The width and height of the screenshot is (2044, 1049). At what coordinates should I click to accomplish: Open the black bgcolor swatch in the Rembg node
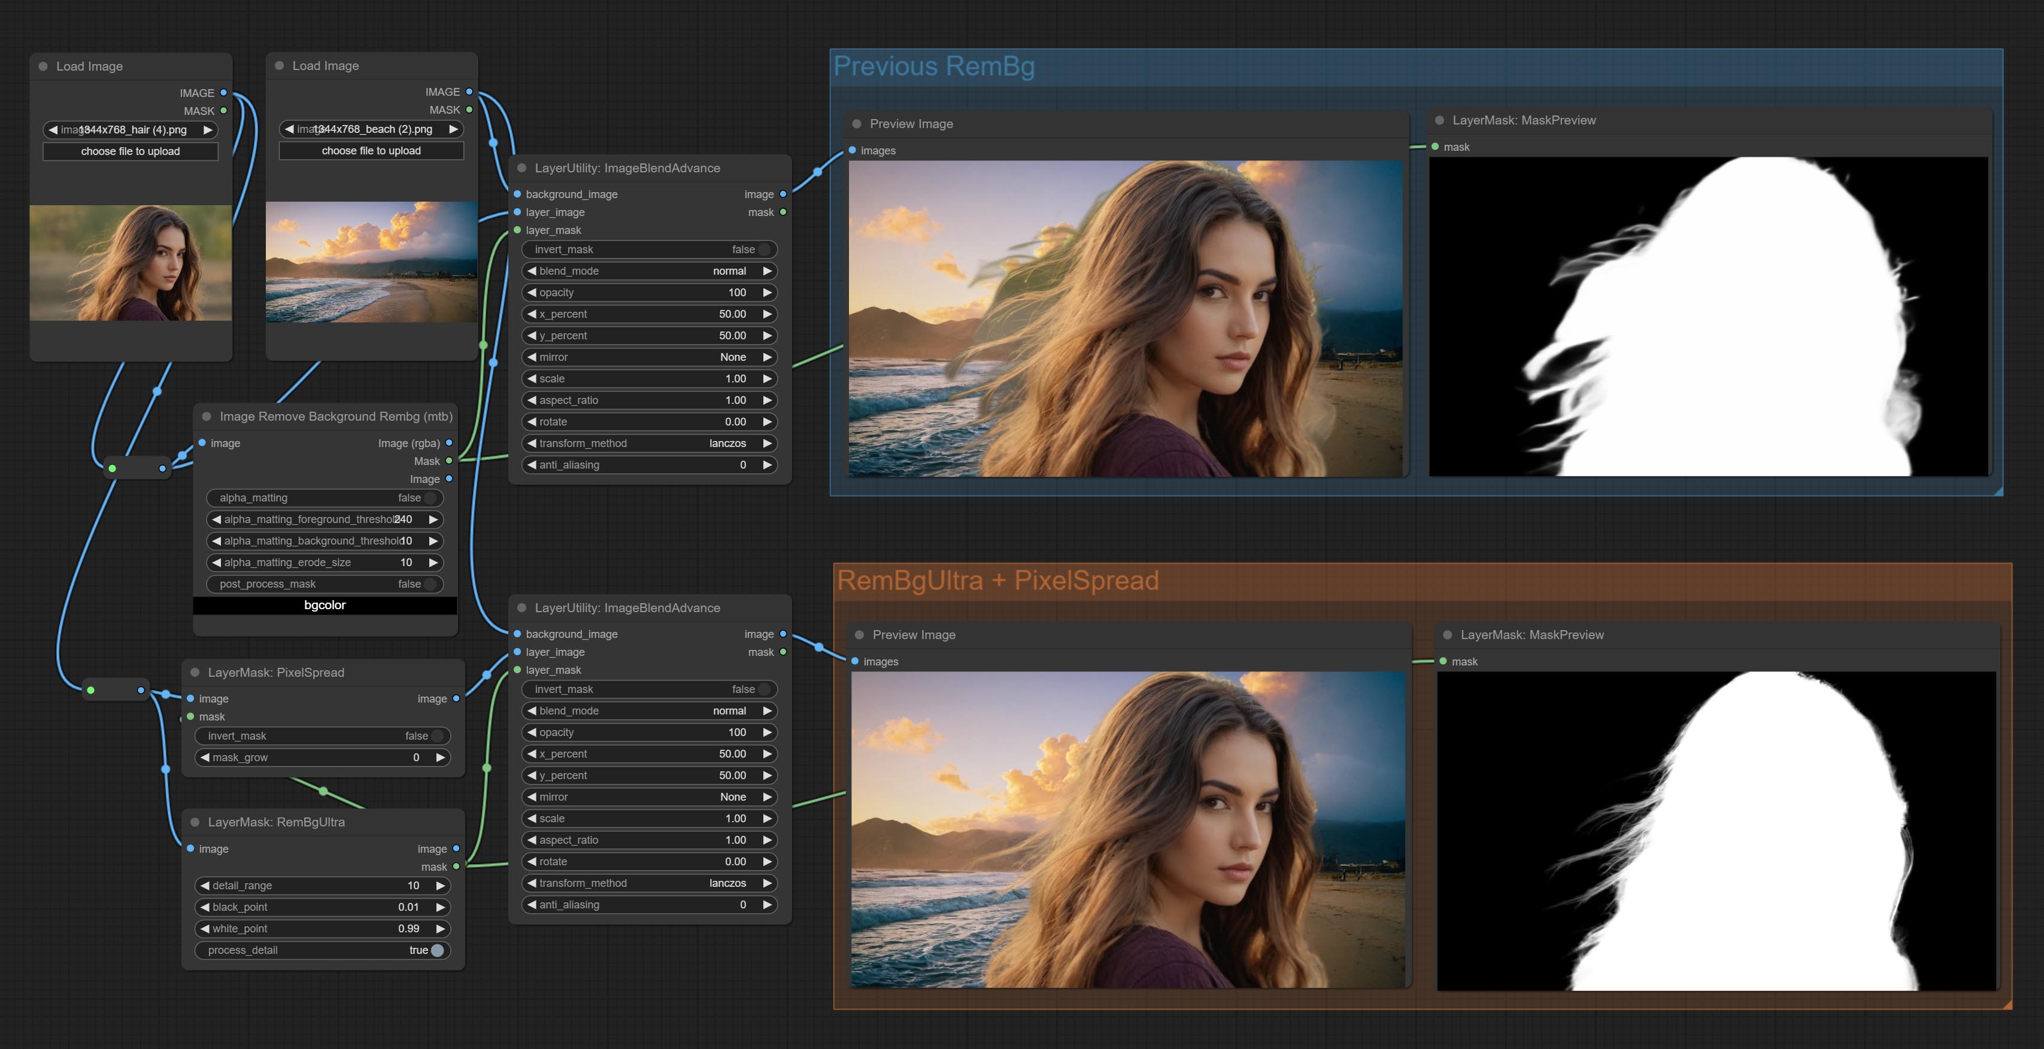pyautogui.click(x=325, y=605)
